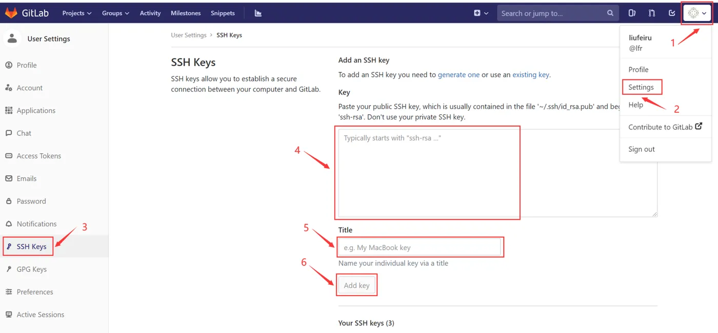Click the Key textarea resize handle
Screen dimensions: 718x333
click(x=654, y=214)
